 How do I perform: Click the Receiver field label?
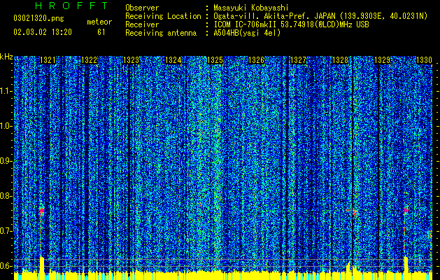pos(142,24)
